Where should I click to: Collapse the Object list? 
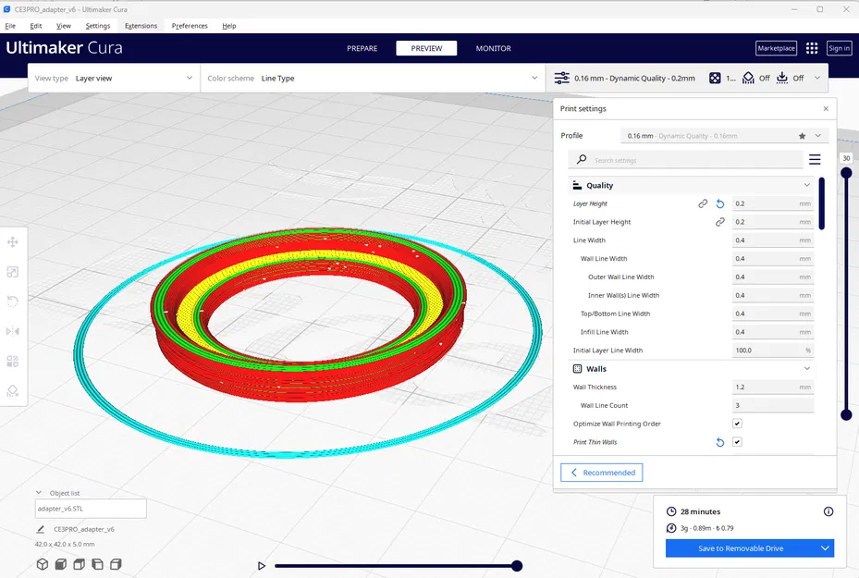tap(38, 493)
